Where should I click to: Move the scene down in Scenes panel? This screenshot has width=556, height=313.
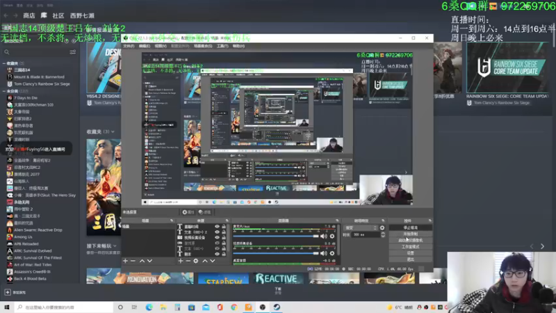point(149,261)
